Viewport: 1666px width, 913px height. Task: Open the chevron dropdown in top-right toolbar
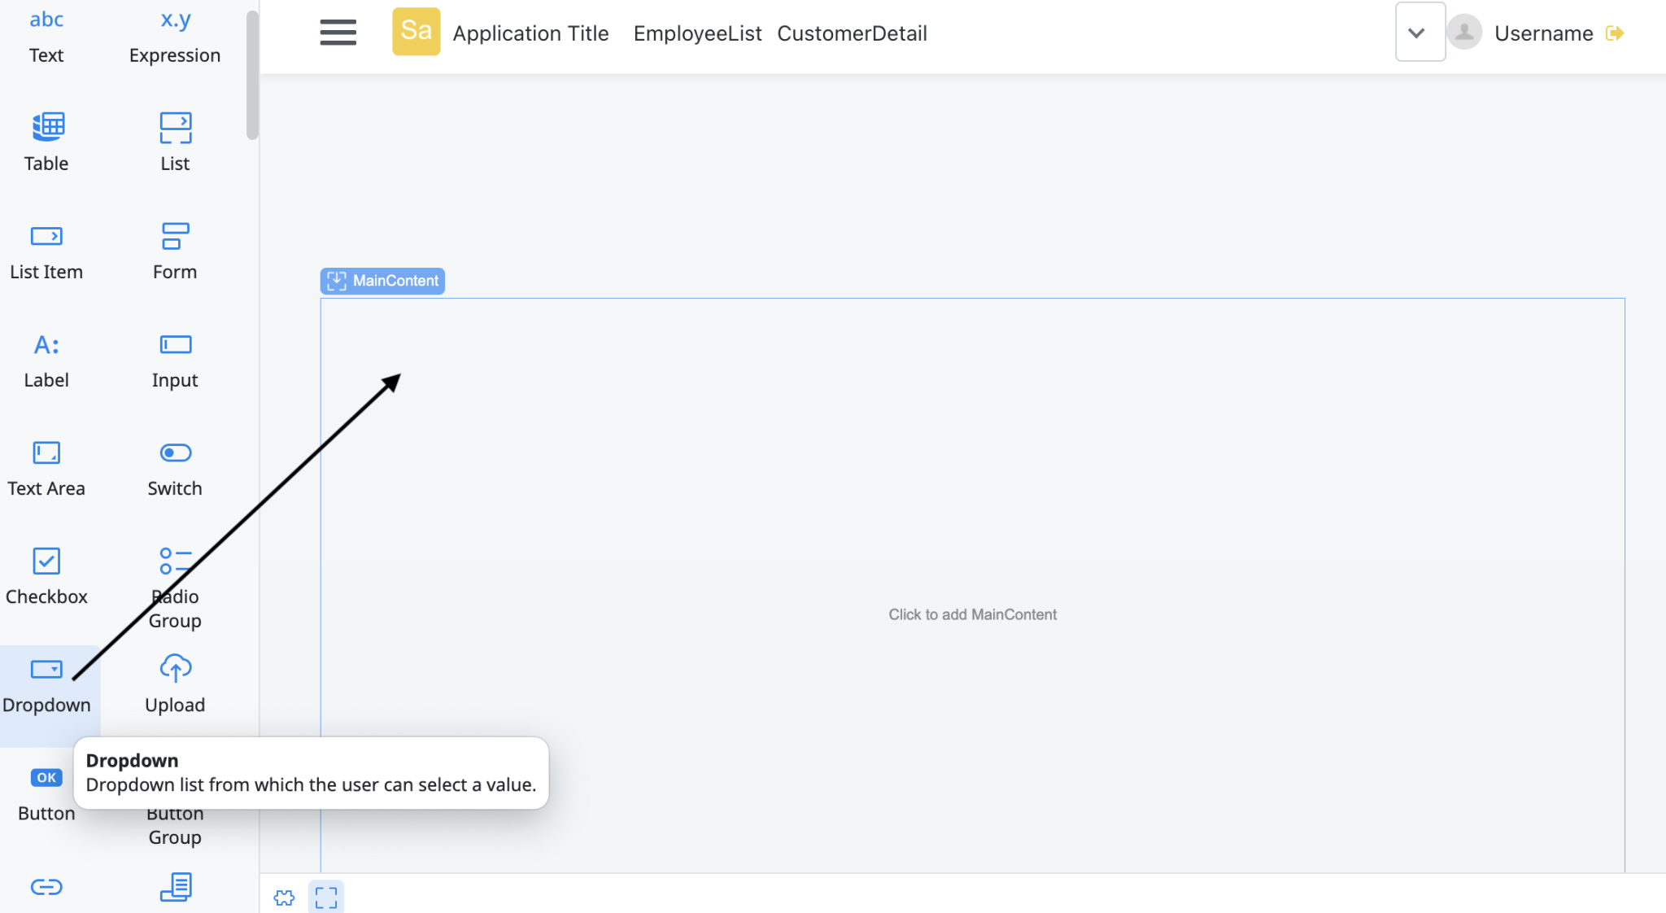(1420, 33)
